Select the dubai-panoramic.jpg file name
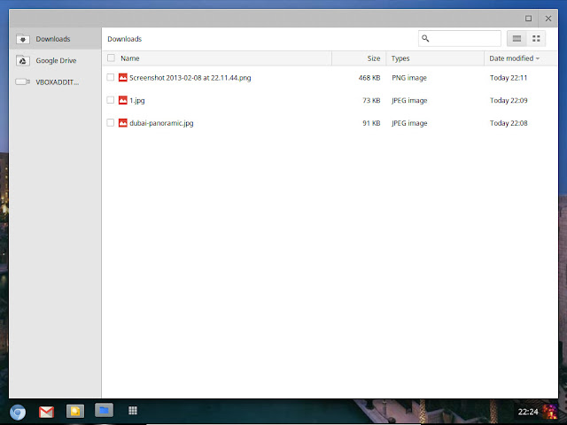567x425 pixels. tap(161, 123)
